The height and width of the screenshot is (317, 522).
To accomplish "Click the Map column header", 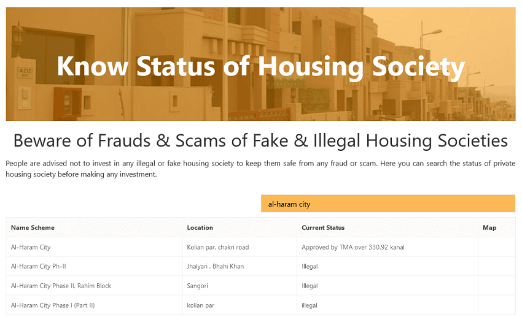I will pyautogui.click(x=489, y=227).
